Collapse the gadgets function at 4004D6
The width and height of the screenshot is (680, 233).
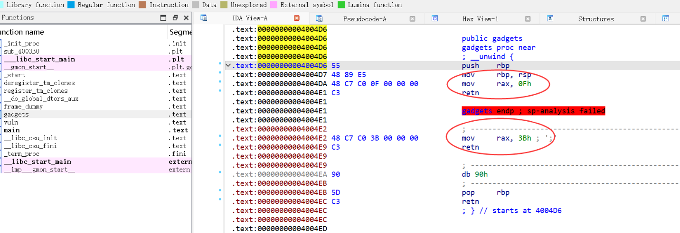click(228, 66)
